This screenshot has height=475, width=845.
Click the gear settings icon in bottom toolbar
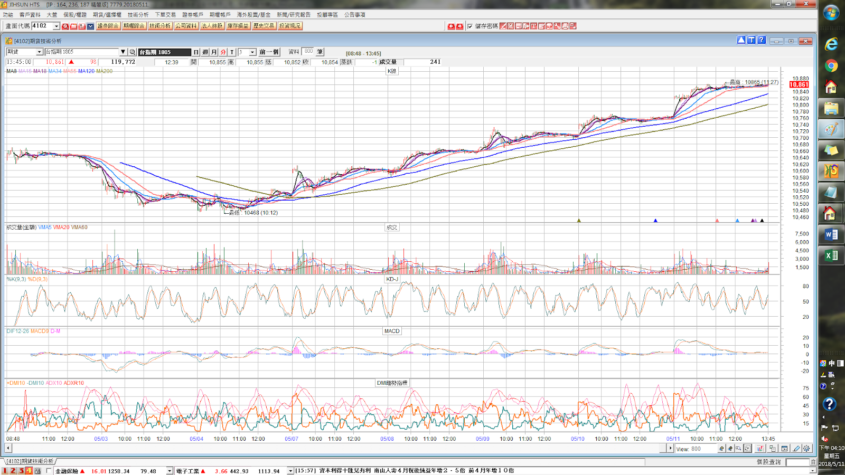tap(806, 449)
